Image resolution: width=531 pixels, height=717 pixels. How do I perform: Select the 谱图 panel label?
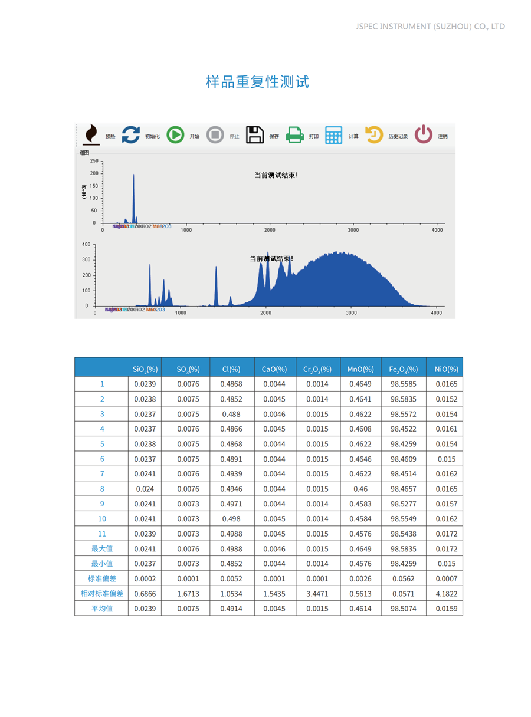pyautogui.click(x=84, y=153)
